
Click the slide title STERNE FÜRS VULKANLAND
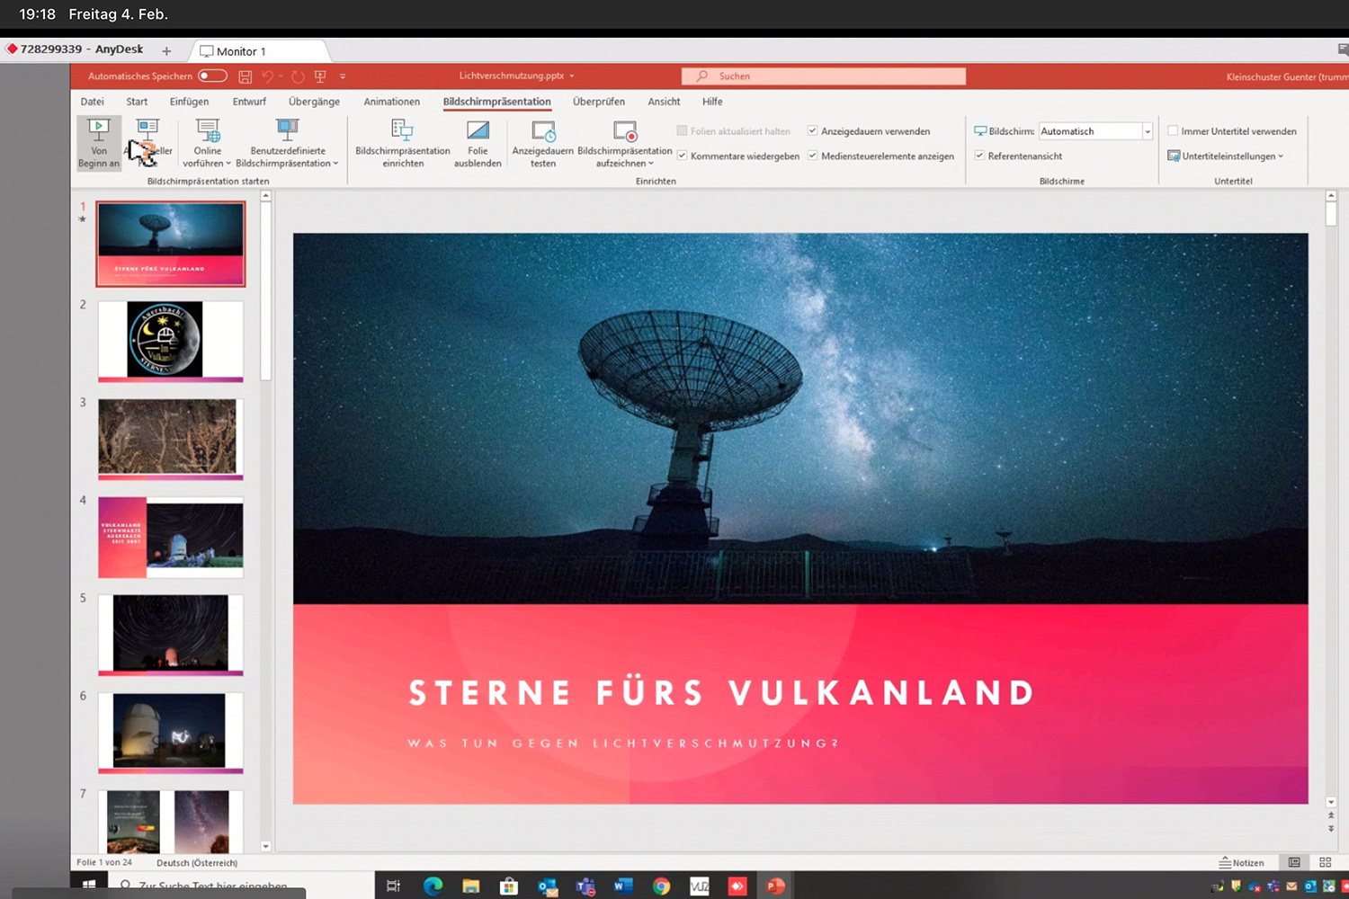722,693
